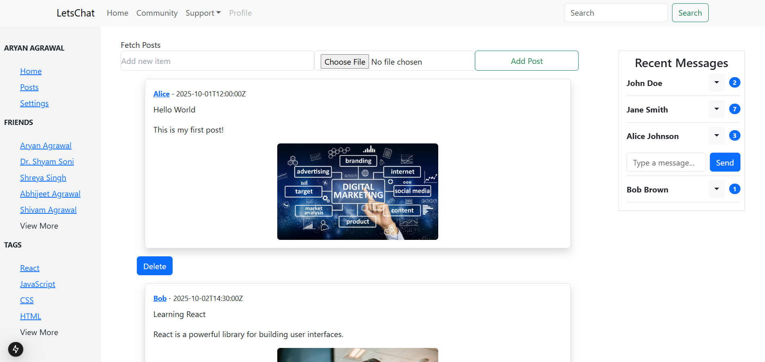Click the Add Post button
The width and height of the screenshot is (765, 362).
[x=526, y=61]
